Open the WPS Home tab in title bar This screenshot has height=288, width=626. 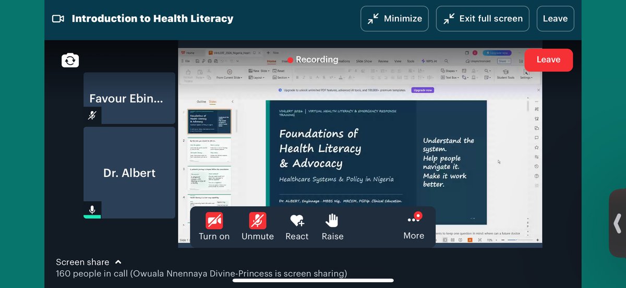coord(187,53)
